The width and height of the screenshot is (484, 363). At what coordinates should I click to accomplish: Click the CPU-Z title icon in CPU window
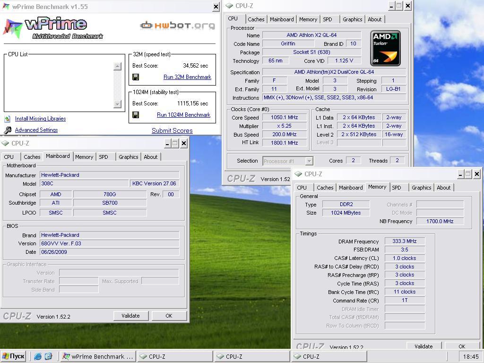pos(229,6)
